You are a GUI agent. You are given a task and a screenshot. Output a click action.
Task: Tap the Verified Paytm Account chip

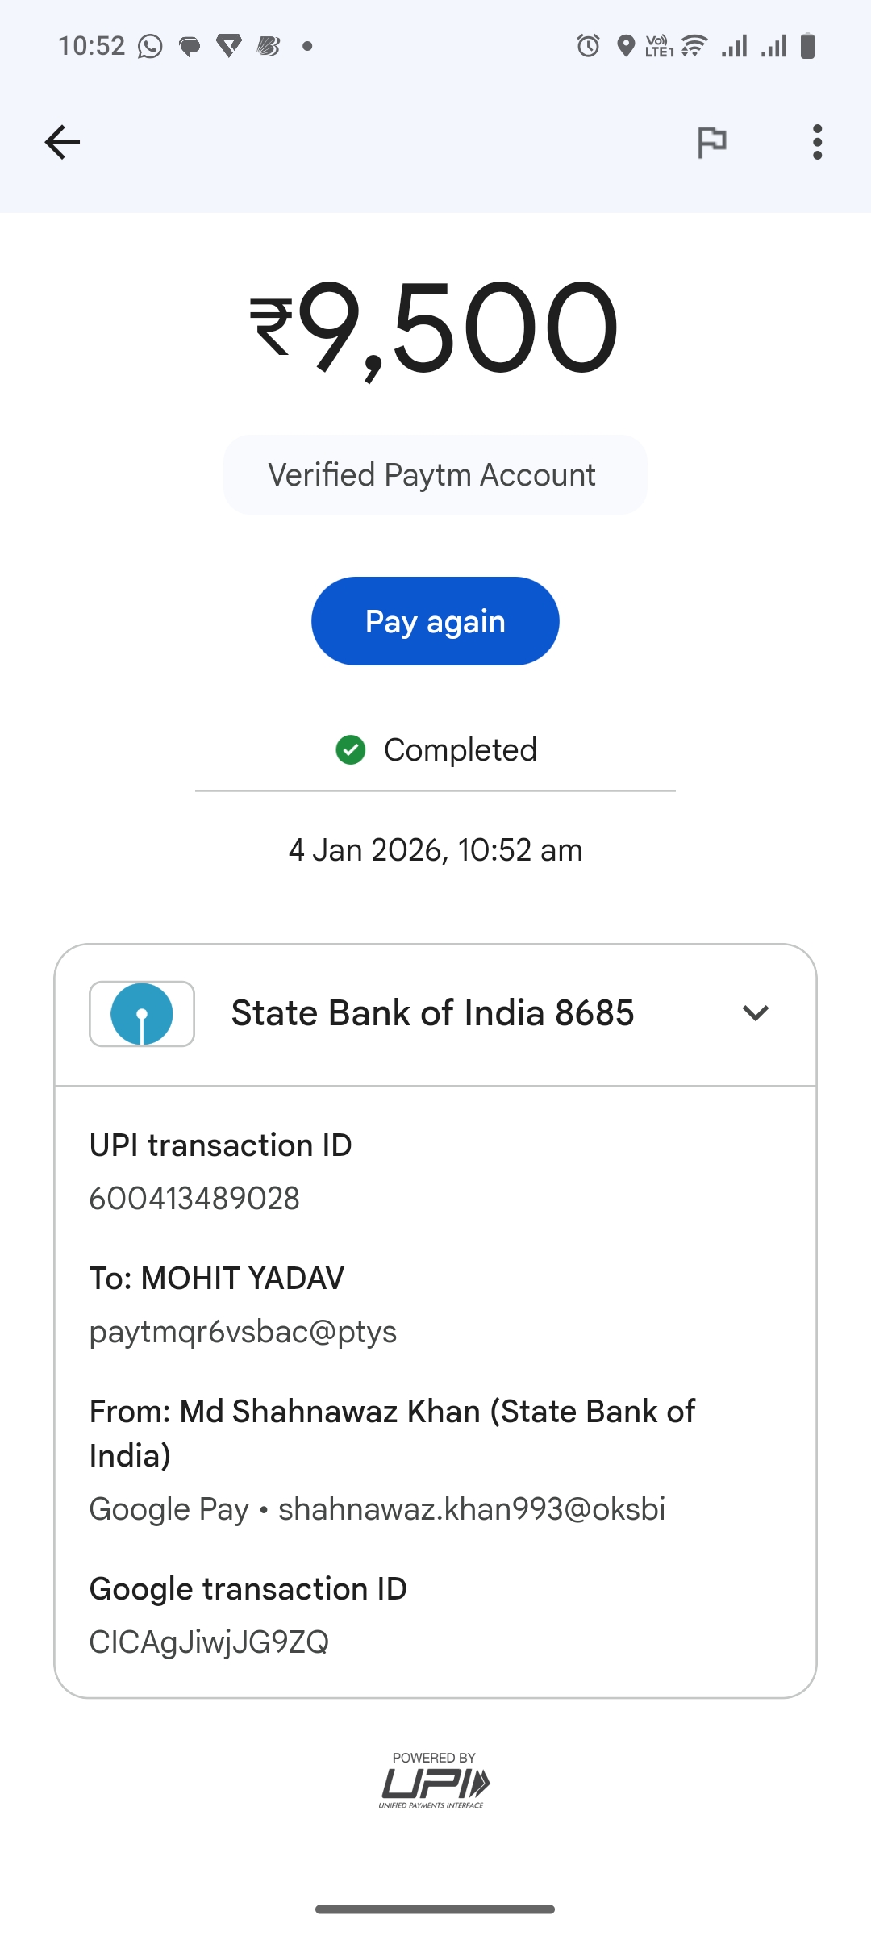(x=435, y=475)
